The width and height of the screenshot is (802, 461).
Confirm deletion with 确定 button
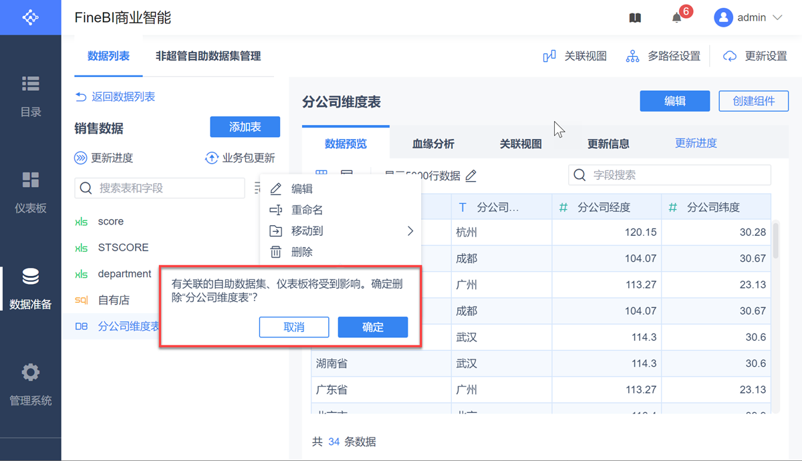click(373, 327)
